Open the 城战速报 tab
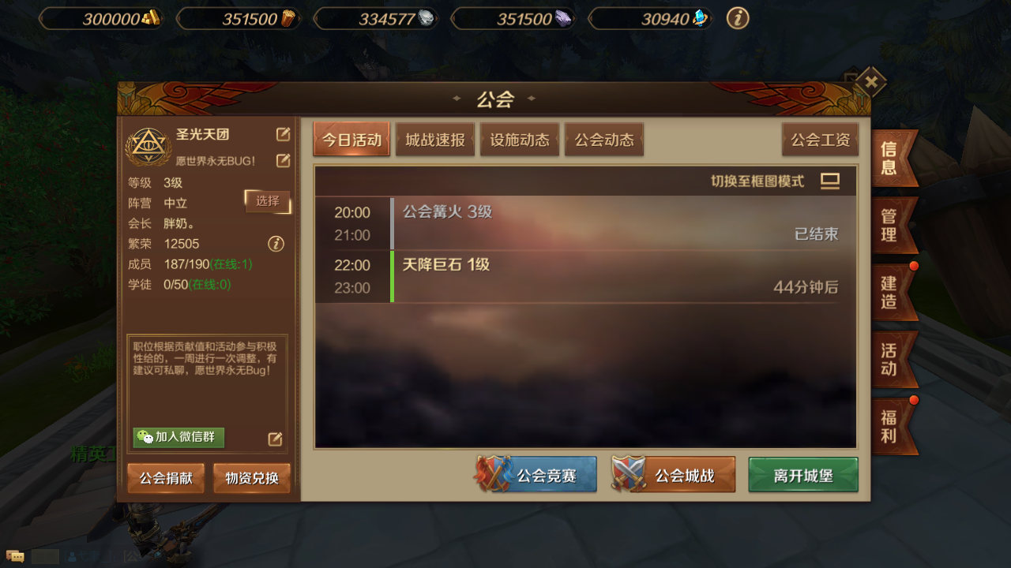This screenshot has width=1011, height=568. pos(435,140)
